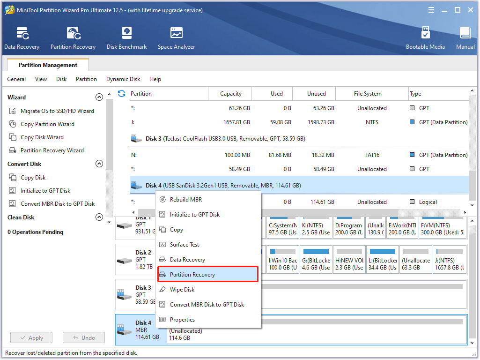Refresh the partition list

click(x=122, y=93)
